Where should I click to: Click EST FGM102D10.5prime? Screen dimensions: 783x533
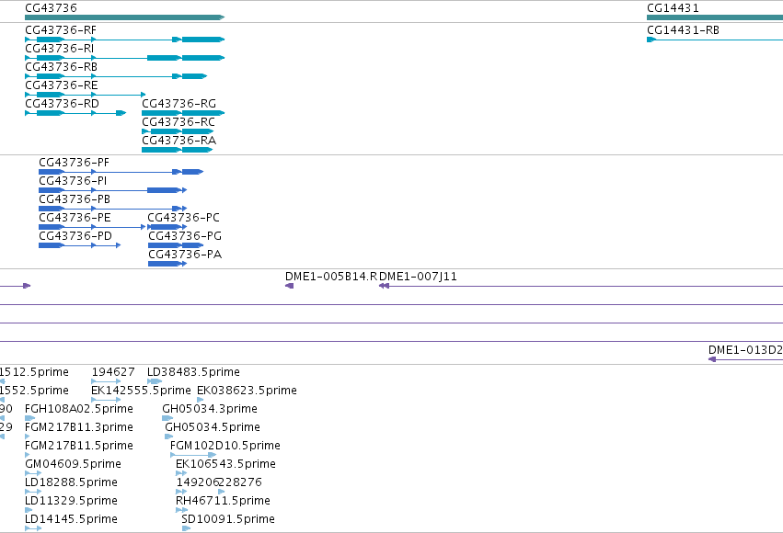tap(193, 456)
